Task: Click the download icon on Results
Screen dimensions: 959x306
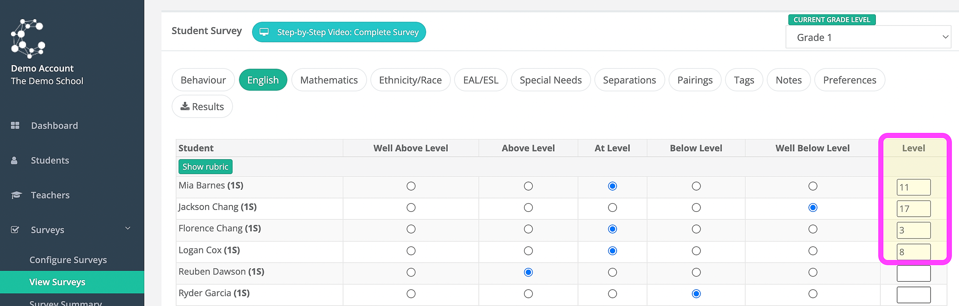Action: 185,106
